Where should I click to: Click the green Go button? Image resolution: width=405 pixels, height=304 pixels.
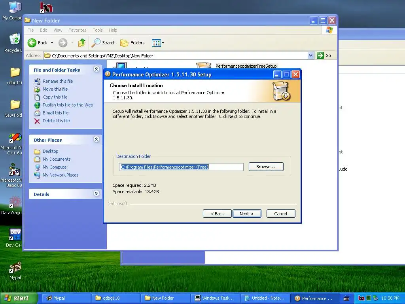[324, 55]
